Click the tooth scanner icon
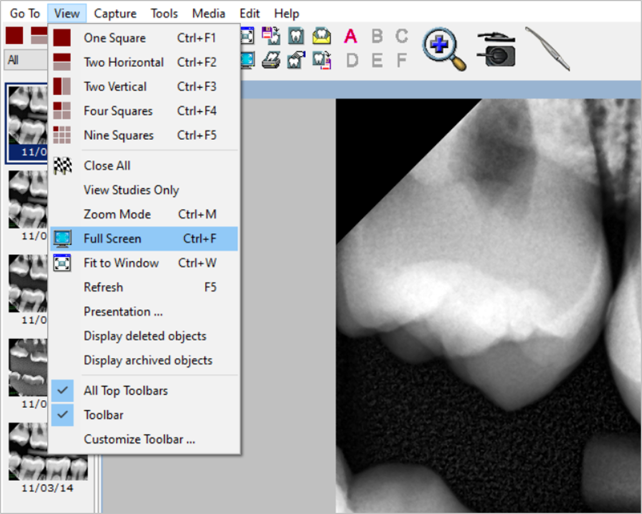The width and height of the screenshot is (642, 514). [x=296, y=60]
